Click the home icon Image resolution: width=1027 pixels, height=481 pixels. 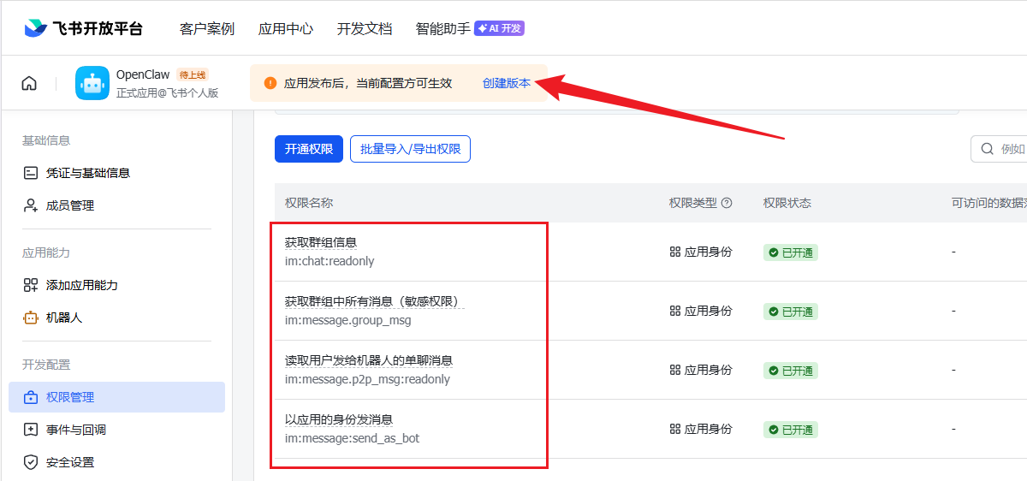29,83
